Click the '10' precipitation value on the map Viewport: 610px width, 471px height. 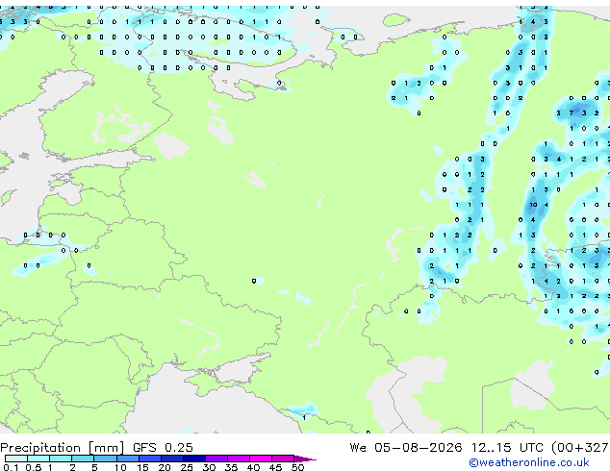pyautogui.click(x=533, y=205)
